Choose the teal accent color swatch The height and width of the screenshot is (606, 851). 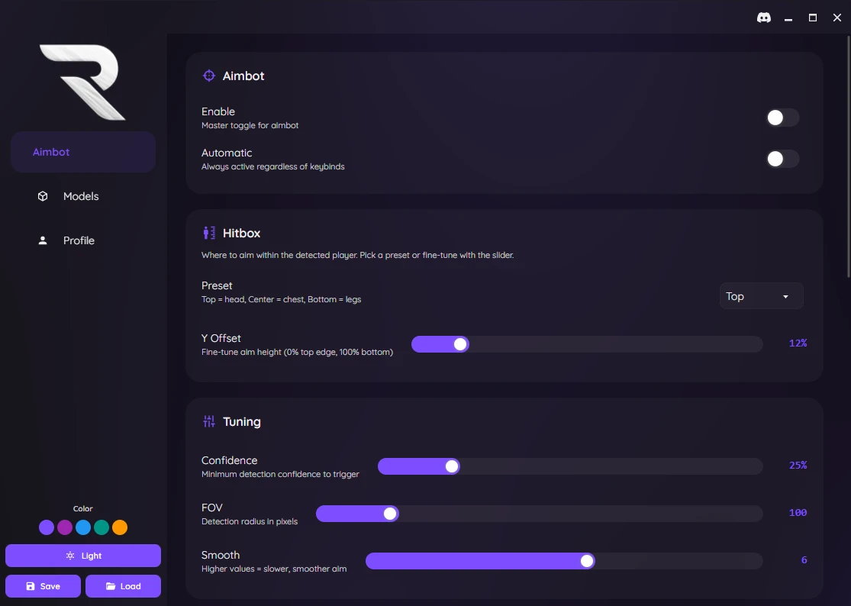102,527
